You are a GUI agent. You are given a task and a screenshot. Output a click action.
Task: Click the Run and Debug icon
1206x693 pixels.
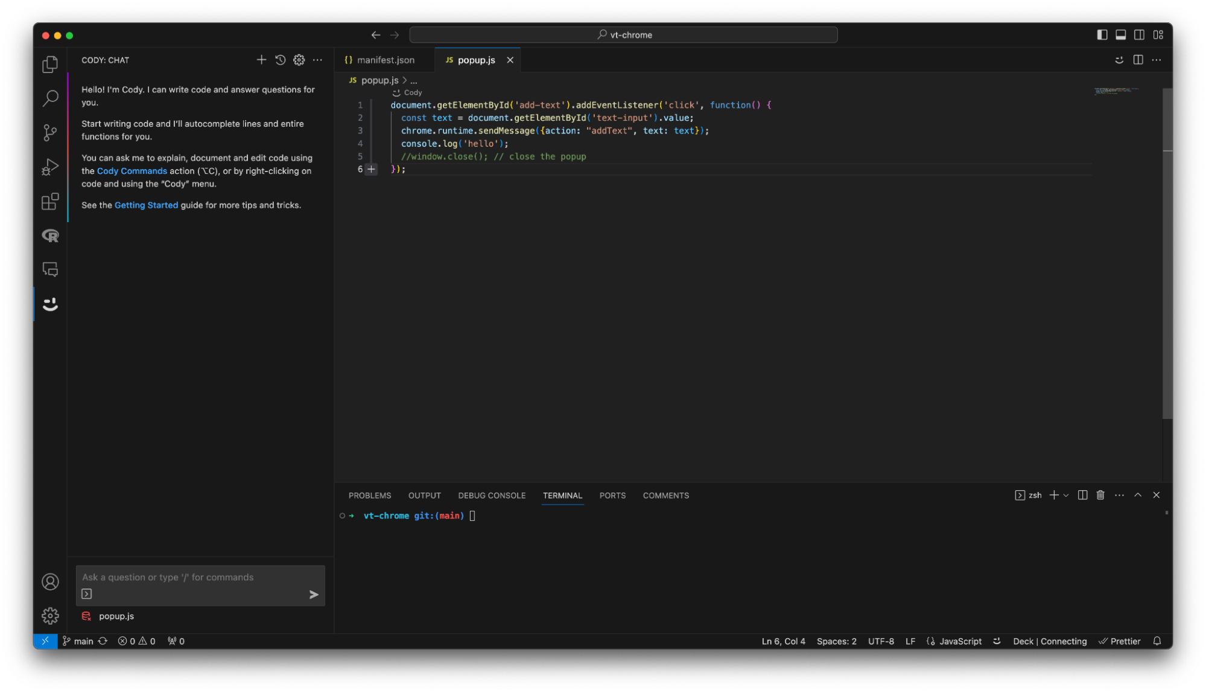click(x=49, y=166)
